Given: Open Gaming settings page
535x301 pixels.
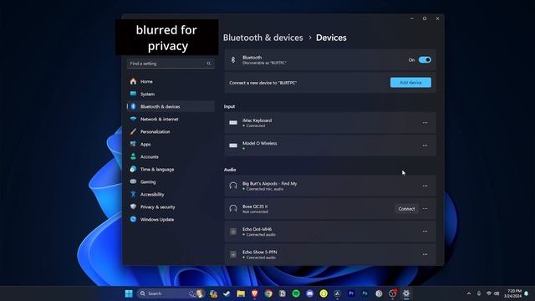Looking at the screenshot, I should coord(171,182).
